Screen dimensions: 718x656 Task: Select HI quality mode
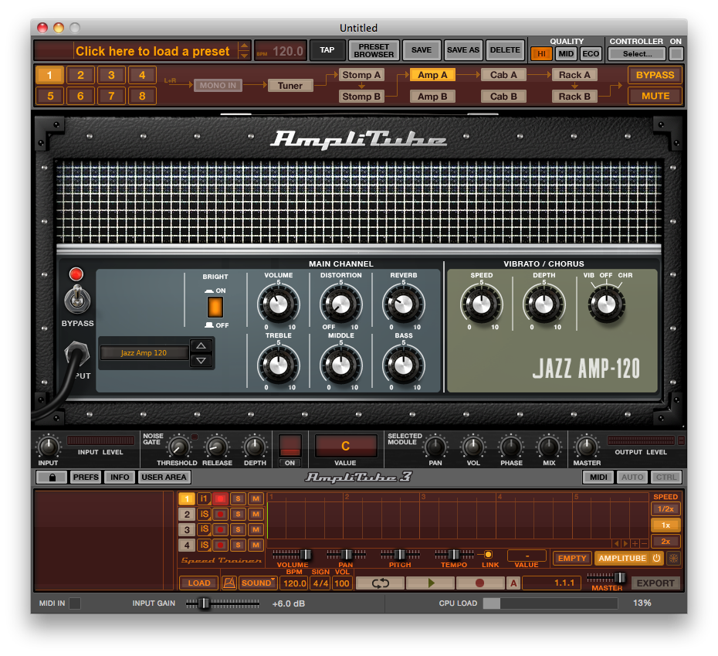[541, 53]
